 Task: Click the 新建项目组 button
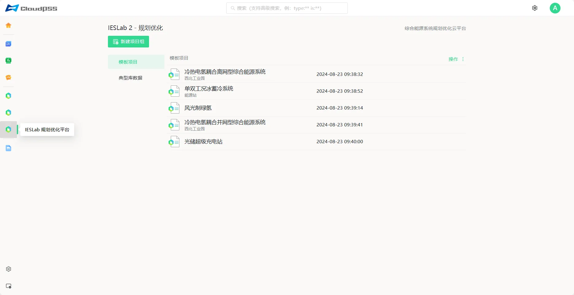pos(128,42)
